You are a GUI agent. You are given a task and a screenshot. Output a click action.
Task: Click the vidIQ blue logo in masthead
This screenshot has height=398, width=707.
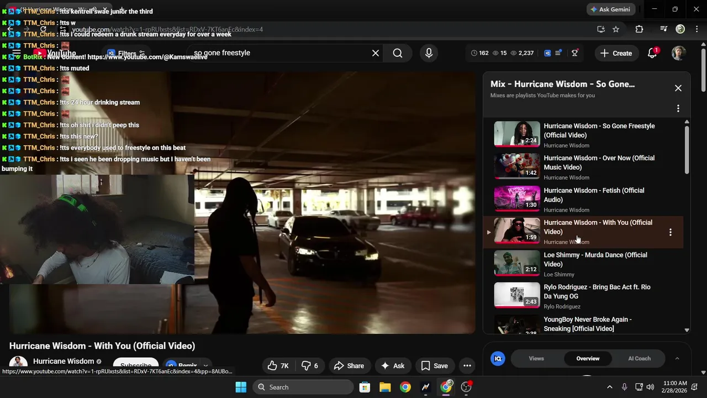(x=547, y=53)
